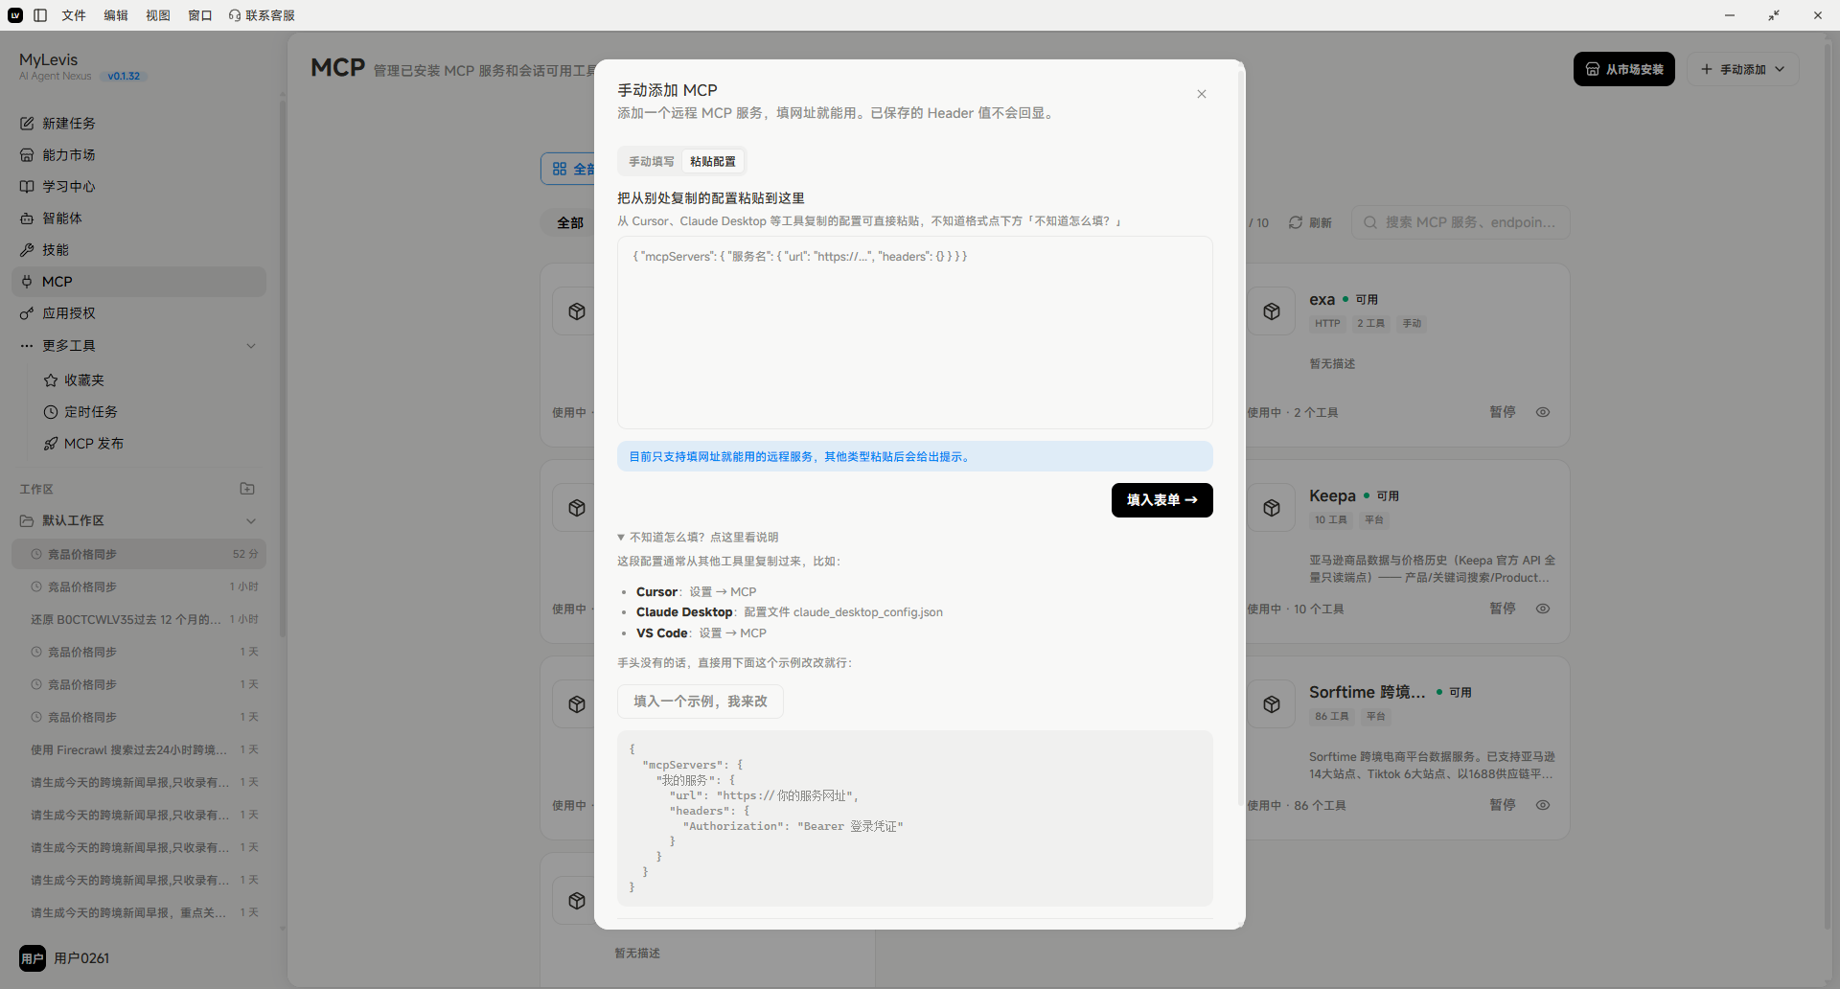This screenshot has height=989, width=1840.
Task: Switch to 手动填写 tab
Action: 652,161
